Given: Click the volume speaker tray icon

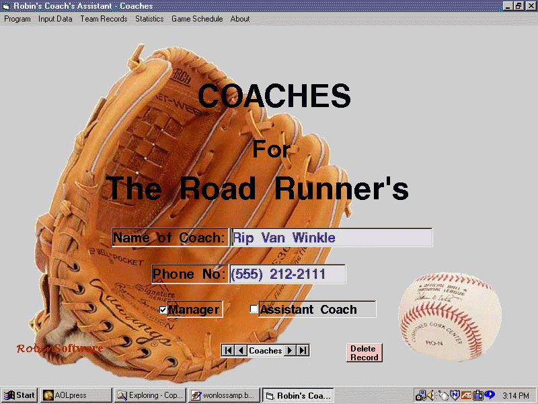Looking at the screenshot, I should click(x=431, y=395).
